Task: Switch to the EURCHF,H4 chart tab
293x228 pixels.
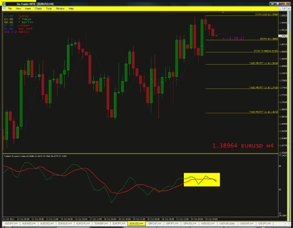Action: tap(83, 223)
